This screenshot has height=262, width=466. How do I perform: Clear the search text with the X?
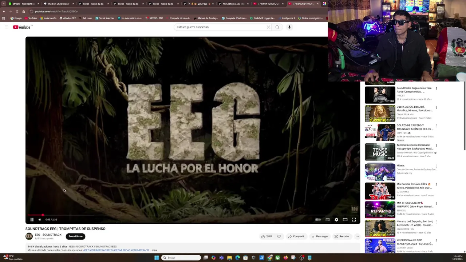coord(269,27)
